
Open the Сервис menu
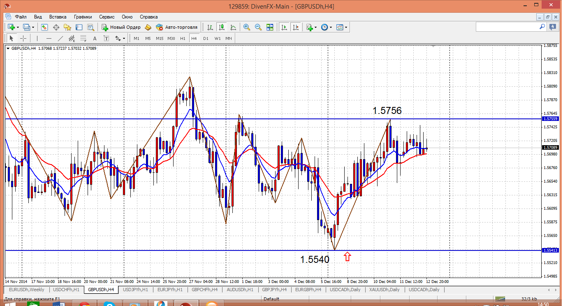pyautogui.click(x=107, y=17)
